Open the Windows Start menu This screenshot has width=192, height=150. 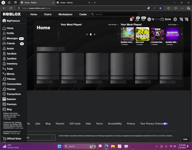pyautogui.click(x=60, y=146)
